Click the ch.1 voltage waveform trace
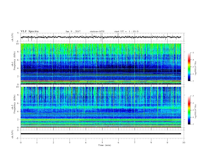The width and height of the screenshot is (207, 160). tap(101, 37)
